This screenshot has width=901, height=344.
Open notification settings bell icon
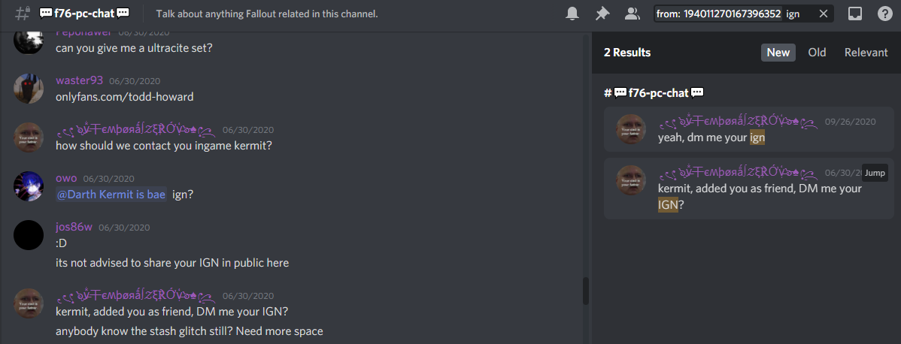pyautogui.click(x=572, y=14)
